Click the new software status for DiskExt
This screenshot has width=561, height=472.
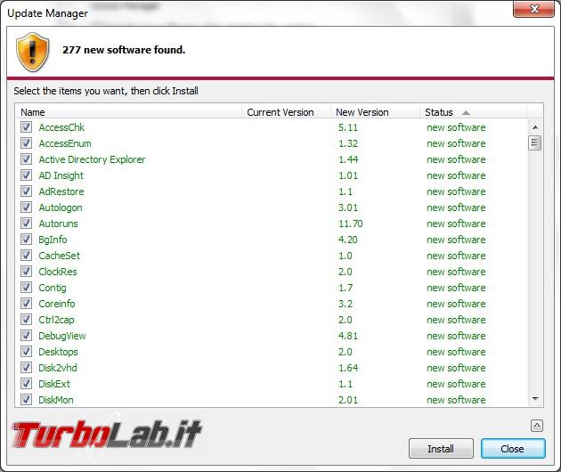tap(456, 384)
